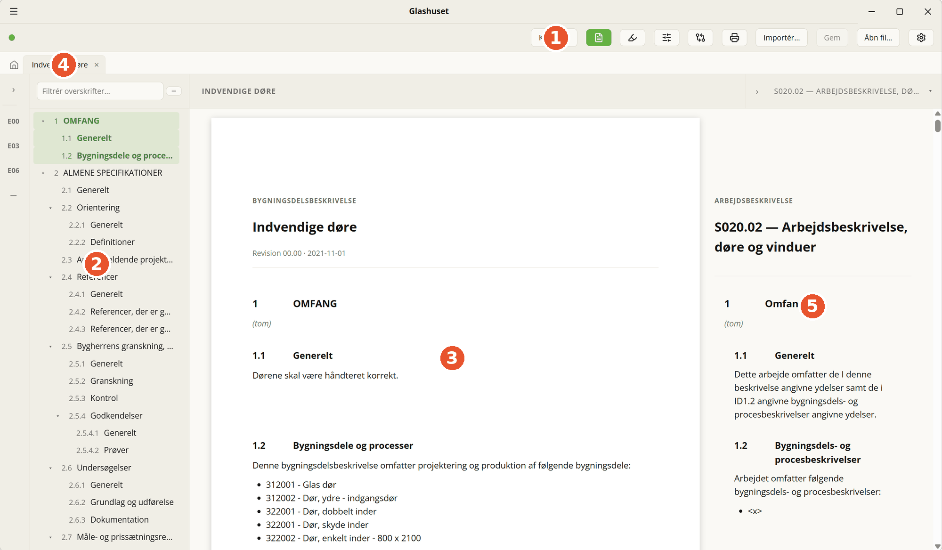Screen dimensions: 942x550
Task: Select the E06 sidebar item
Action: click(x=14, y=170)
